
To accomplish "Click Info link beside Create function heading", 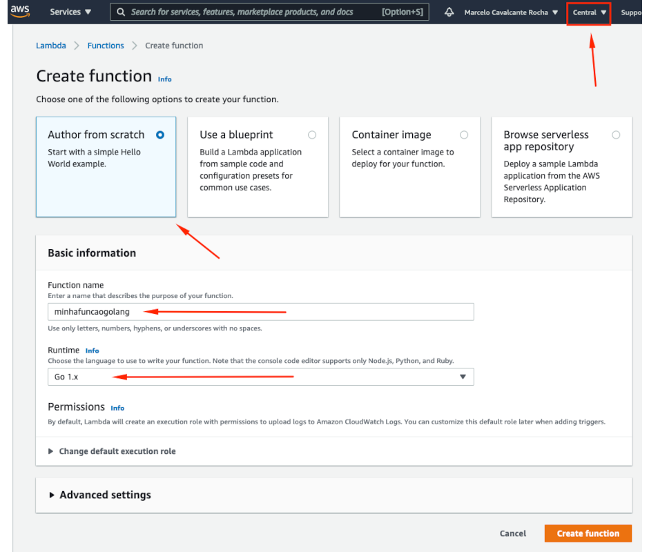I will pyautogui.click(x=164, y=79).
